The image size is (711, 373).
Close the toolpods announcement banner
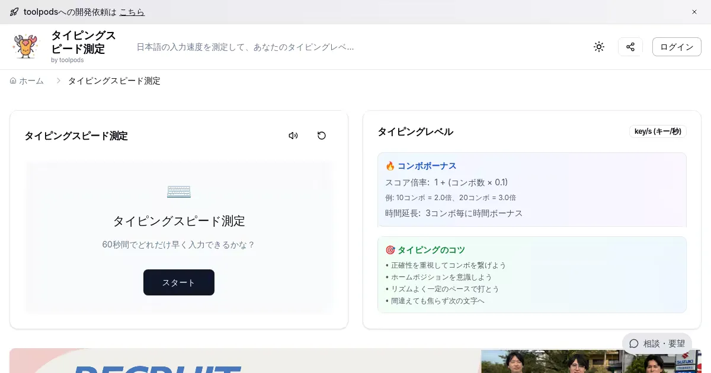(694, 12)
